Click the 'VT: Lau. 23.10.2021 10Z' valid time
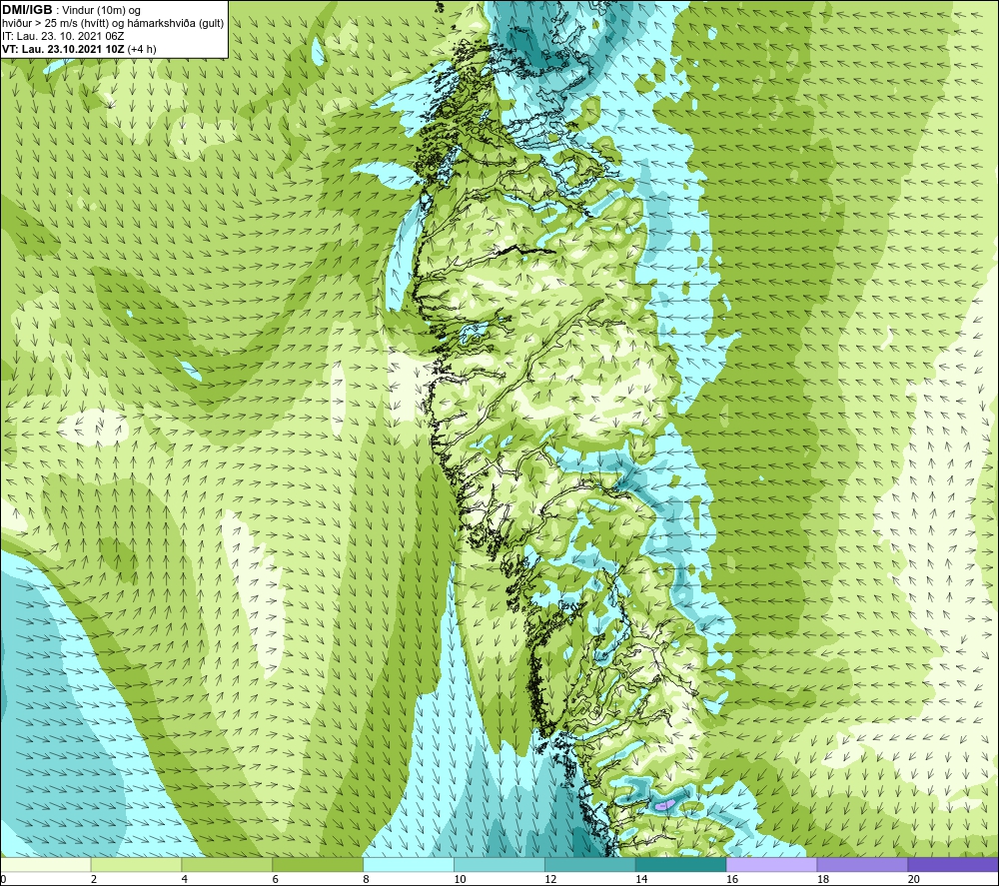Screen dimensions: 999x886 click(63, 49)
